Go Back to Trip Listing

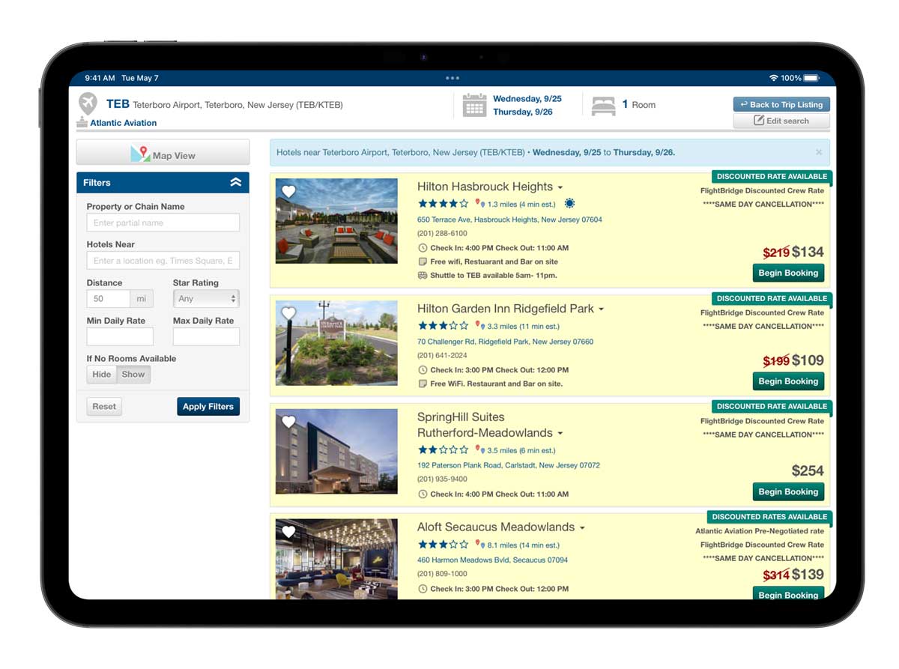click(781, 105)
